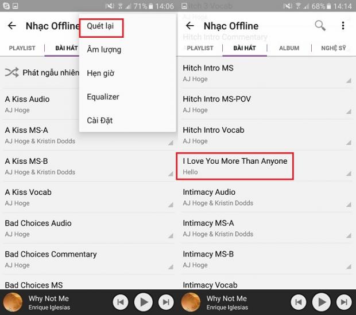356x315 pixels.
Task: Expand options triangle for Intimacy Audio
Action: (x=349, y=204)
